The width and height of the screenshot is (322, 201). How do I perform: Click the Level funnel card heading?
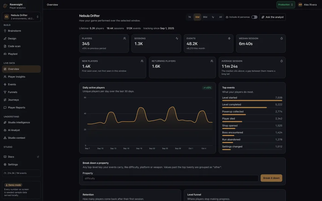click(194, 195)
